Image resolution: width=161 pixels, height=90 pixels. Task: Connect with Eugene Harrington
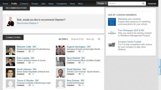click(70, 51)
